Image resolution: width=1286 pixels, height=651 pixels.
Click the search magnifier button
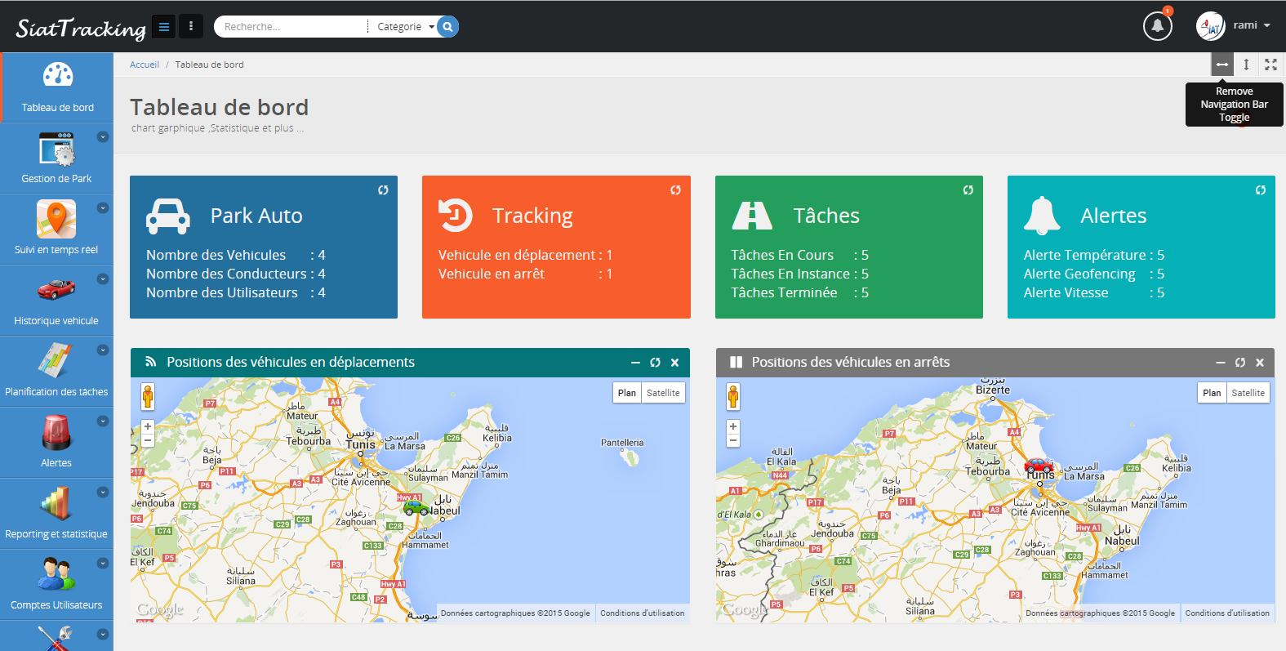[447, 26]
